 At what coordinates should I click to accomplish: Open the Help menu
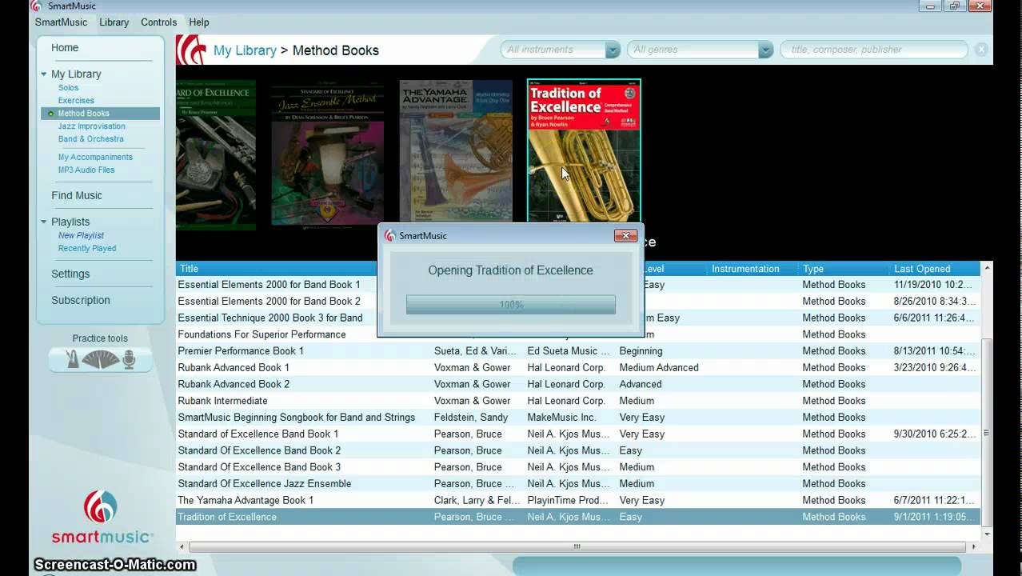tap(198, 22)
